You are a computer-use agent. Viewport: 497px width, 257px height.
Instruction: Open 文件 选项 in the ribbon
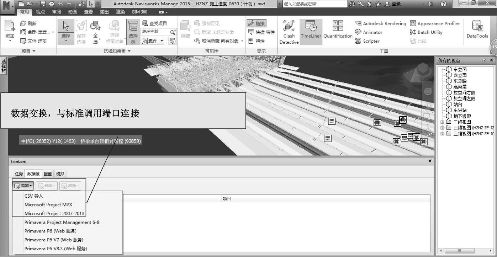33,41
